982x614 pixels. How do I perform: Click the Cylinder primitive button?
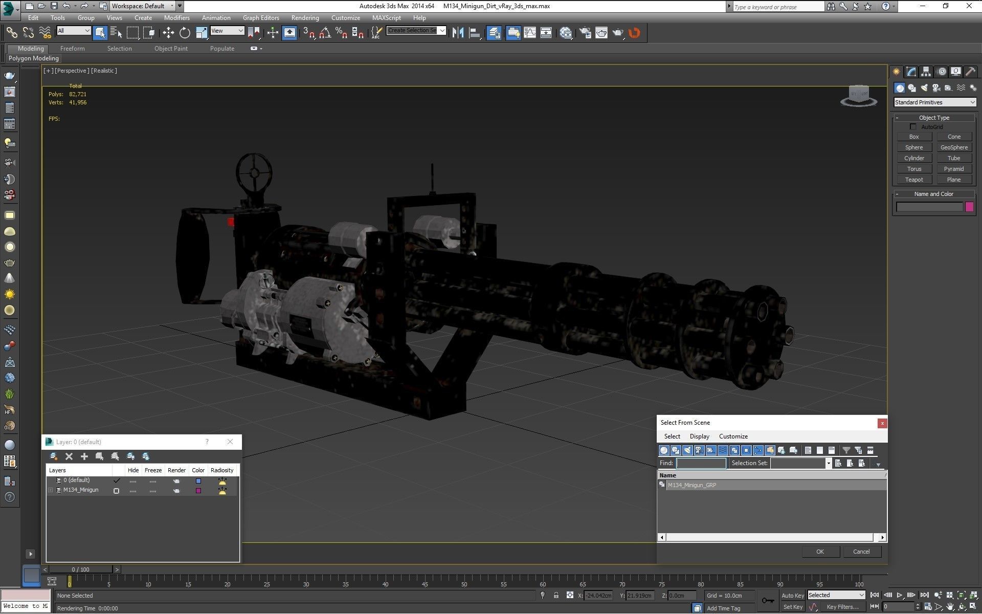click(914, 159)
